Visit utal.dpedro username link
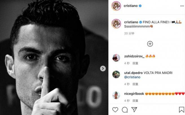This screenshot has height=115, width=185. (133, 73)
